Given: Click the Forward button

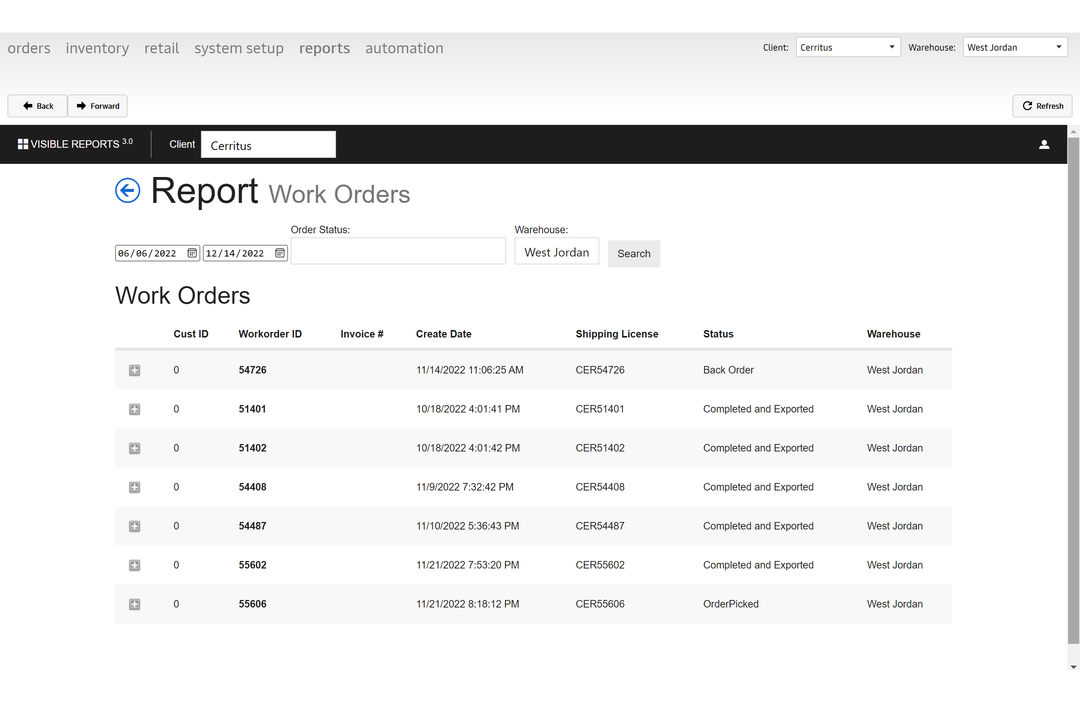Looking at the screenshot, I should (x=97, y=106).
